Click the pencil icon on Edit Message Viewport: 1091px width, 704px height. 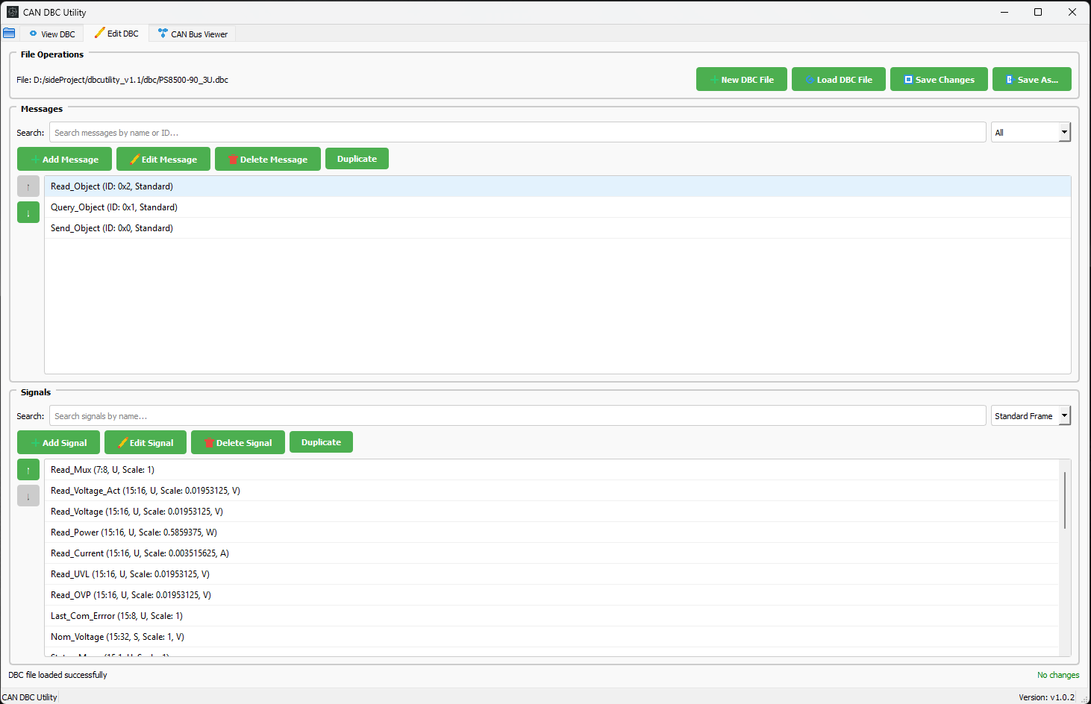[134, 158]
